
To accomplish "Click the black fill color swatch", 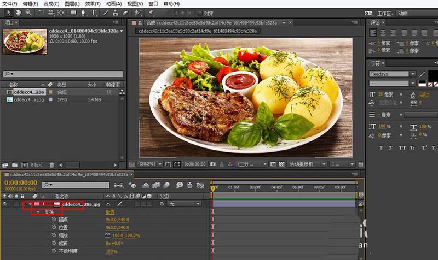I will (433, 75).
